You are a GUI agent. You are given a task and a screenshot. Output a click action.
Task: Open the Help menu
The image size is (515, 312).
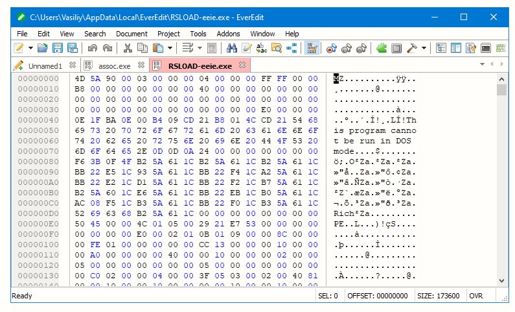tap(292, 34)
